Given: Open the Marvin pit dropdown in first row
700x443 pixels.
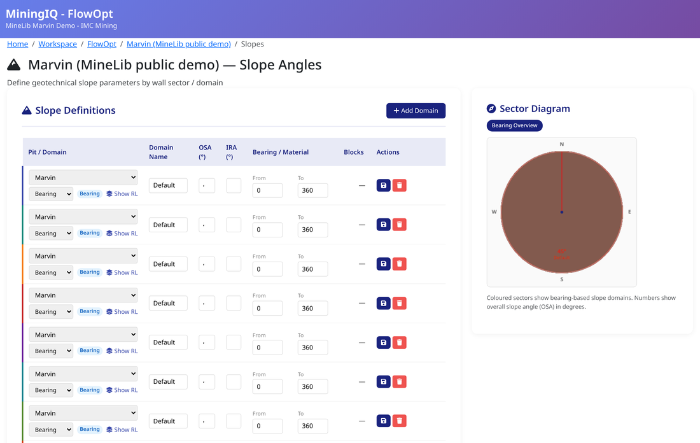Looking at the screenshot, I should click(x=83, y=178).
